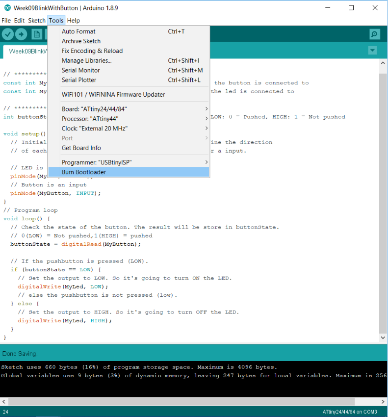Viewport: 388px width, 417px height.
Task: Select the Week09BlinkWithButton sketch tab
Action: click(x=26, y=52)
